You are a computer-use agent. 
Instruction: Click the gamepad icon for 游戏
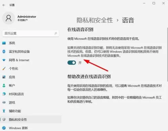[x=4, y=102]
